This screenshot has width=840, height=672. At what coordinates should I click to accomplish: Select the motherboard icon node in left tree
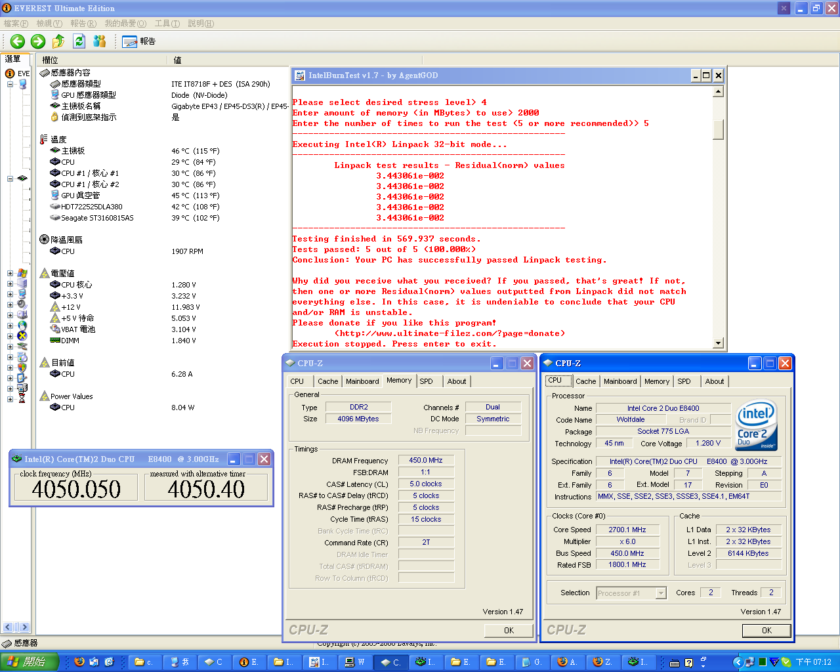point(22,178)
